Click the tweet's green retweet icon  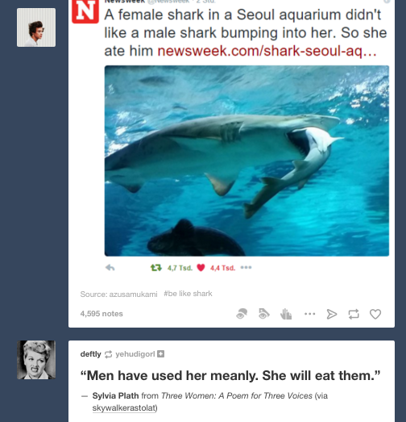(155, 268)
